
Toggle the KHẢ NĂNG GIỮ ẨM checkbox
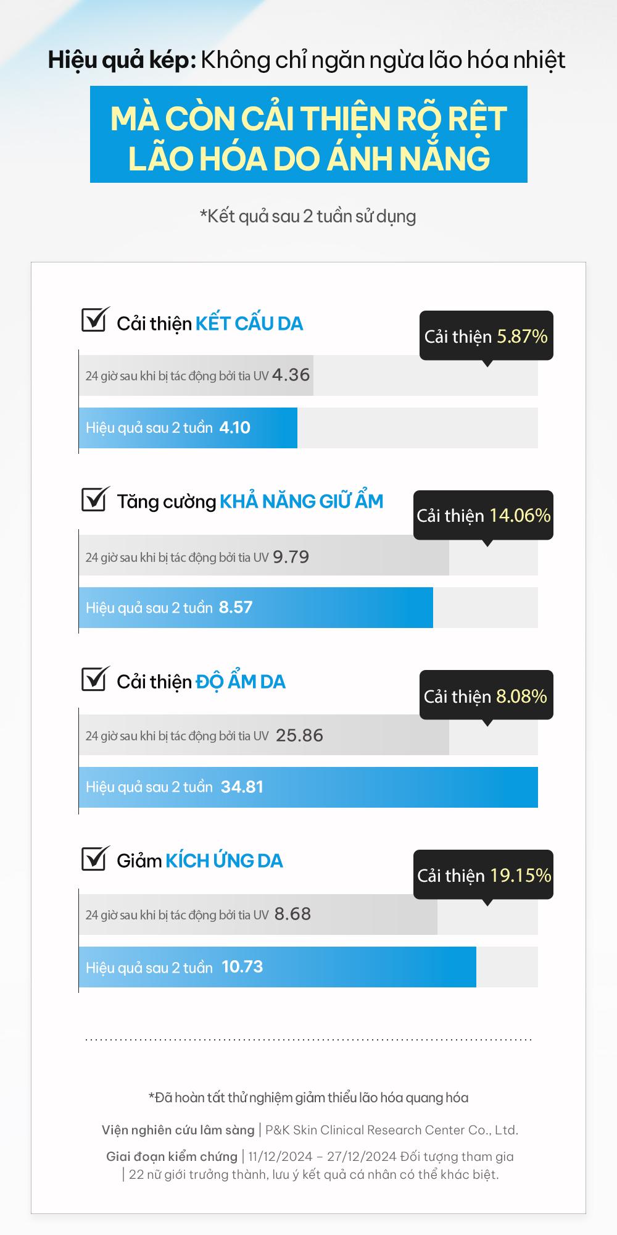click(94, 500)
